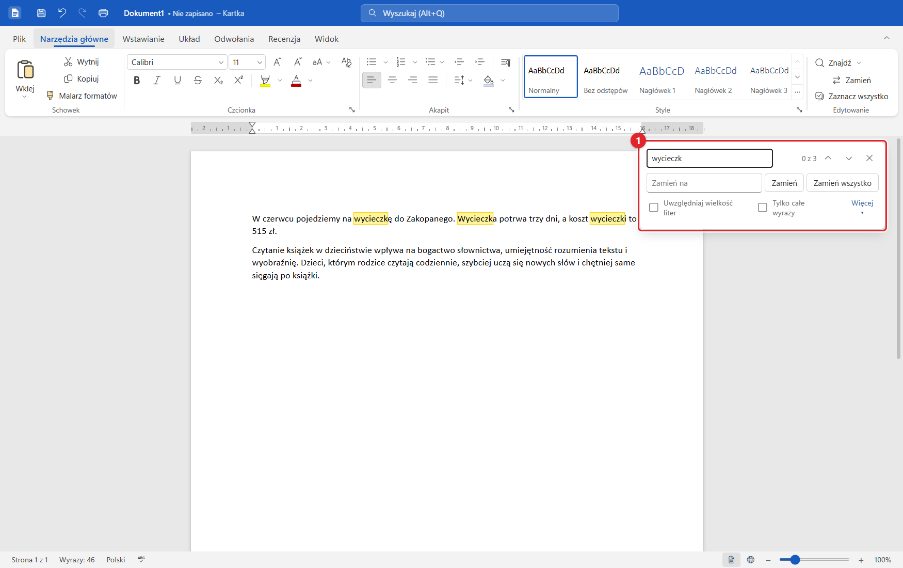This screenshot has width=903, height=568.
Task: Apply yellow text highlight color
Action: pyautogui.click(x=265, y=81)
